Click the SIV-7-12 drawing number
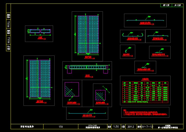Screen dimensions: 186x132 click(147, 126)
